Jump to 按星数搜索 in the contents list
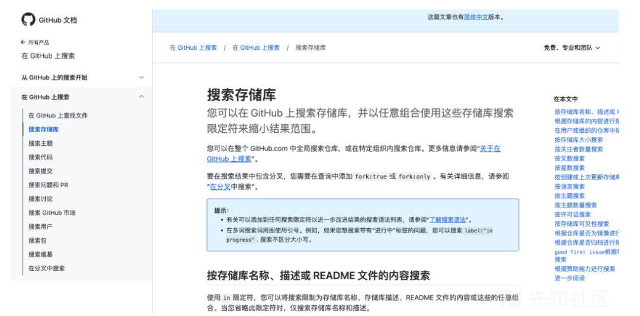Viewport: 640px width, 316px height. coord(569,168)
